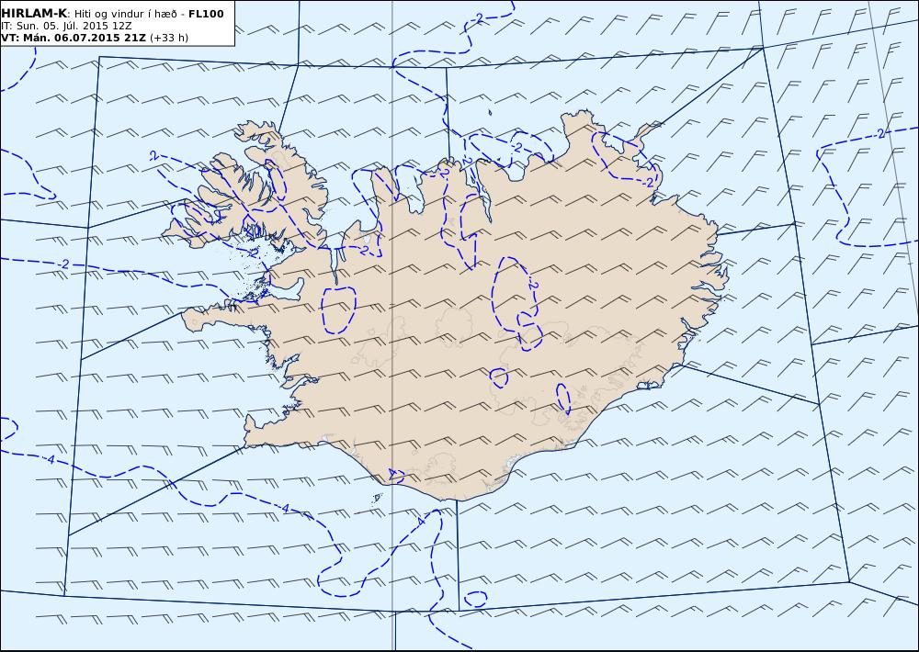919x652 pixels.
Task: Click the FL100 flight level label
Action: point(206,14)
